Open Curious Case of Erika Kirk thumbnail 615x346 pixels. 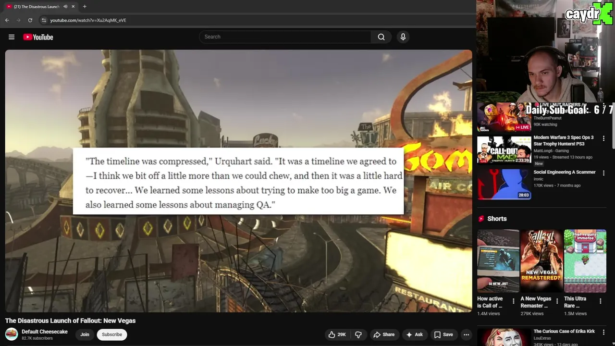click(504, 337)
